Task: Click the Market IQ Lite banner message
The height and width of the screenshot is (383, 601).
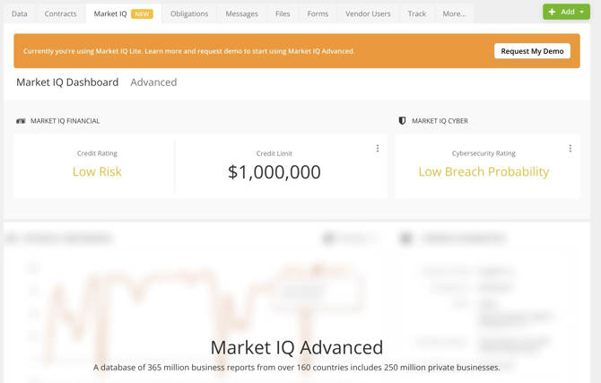Action: pos(189,51)
